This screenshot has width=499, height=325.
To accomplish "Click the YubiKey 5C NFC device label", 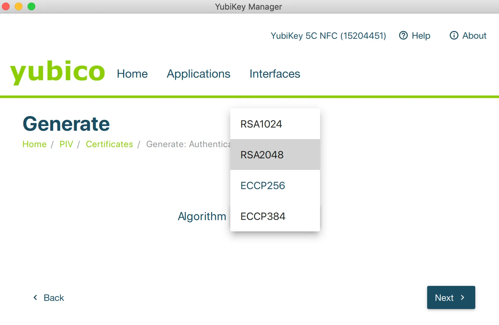I will pos(328,36).
